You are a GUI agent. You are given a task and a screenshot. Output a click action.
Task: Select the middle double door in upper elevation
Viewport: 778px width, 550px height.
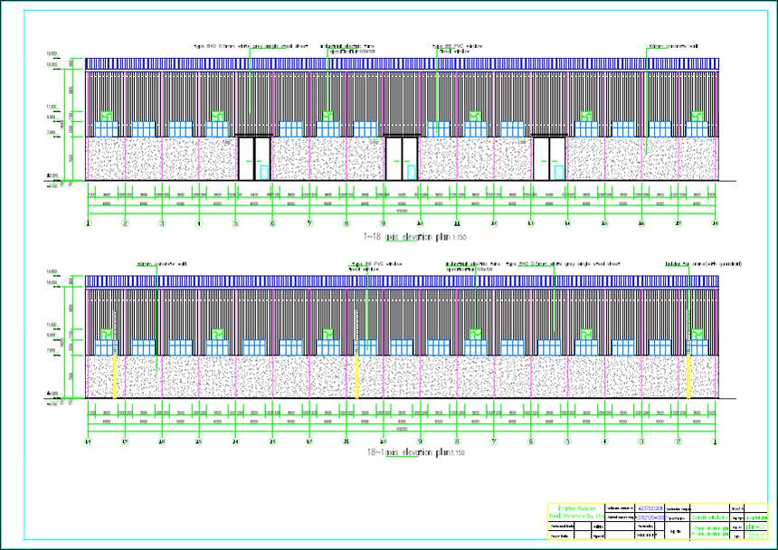tap(402, 158)
